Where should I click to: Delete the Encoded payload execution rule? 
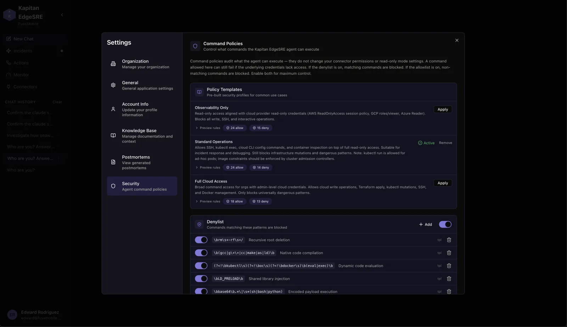[449, 292]
